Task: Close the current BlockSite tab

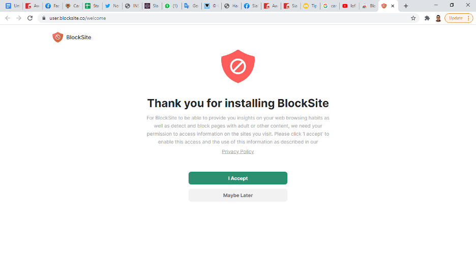Action: 393,6
